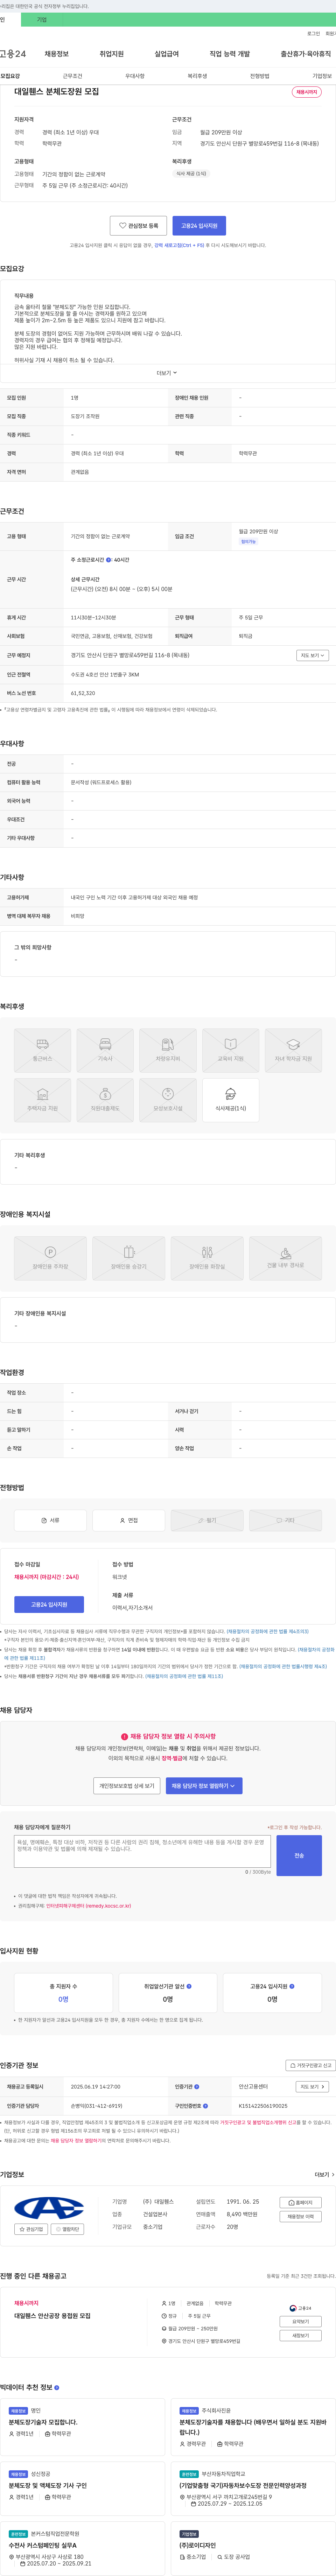This screenshot has width=336, height=2576.
Task: Click the info icon beside 구인인증번호
Action: 205,2106
